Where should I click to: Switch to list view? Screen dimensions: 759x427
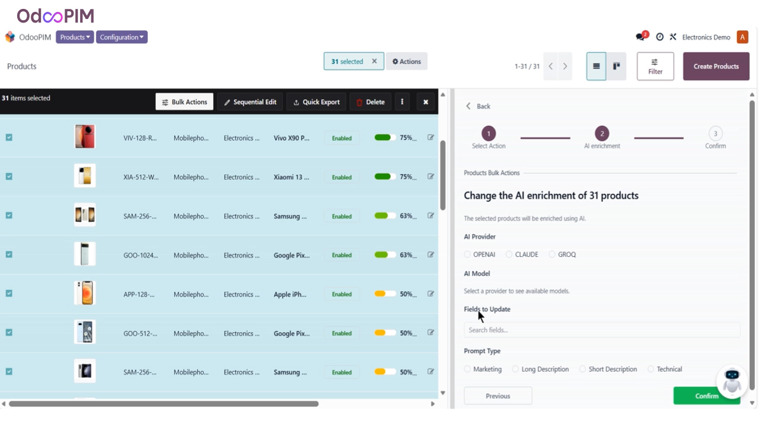click(x=596, y=66)
